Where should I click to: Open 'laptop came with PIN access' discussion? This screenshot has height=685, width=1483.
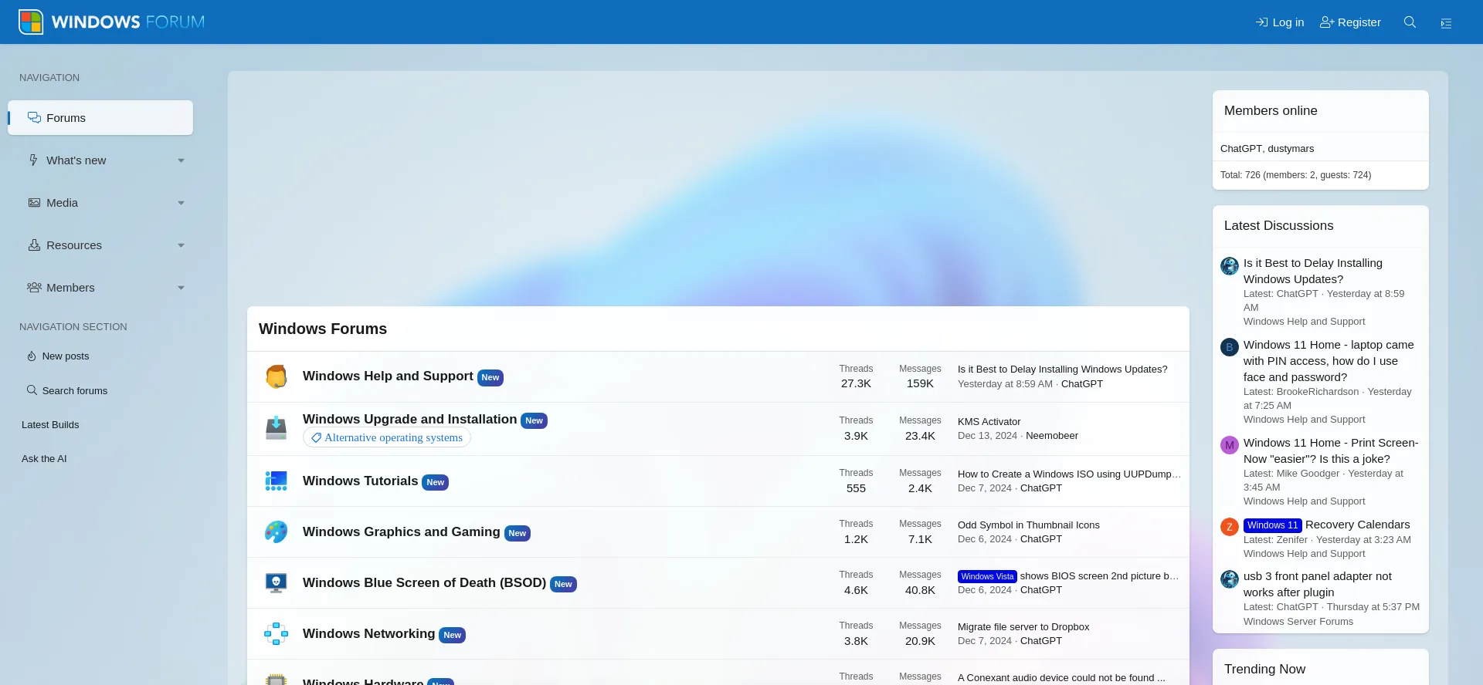(1329, 361)
